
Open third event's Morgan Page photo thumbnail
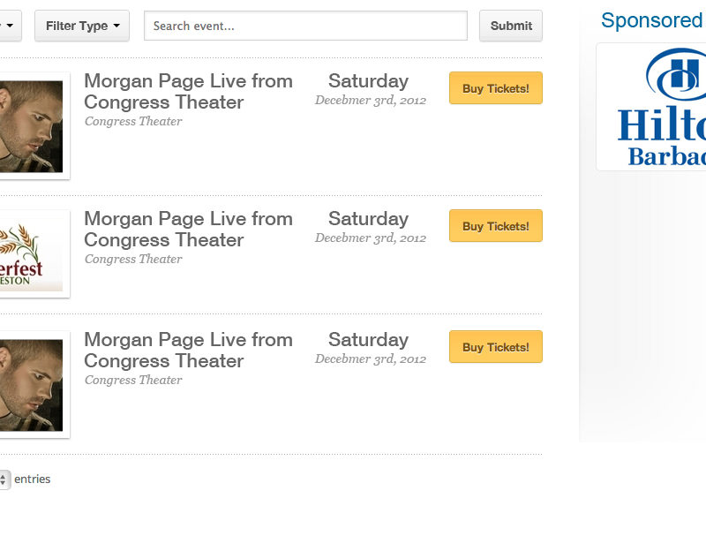point(32,385)
